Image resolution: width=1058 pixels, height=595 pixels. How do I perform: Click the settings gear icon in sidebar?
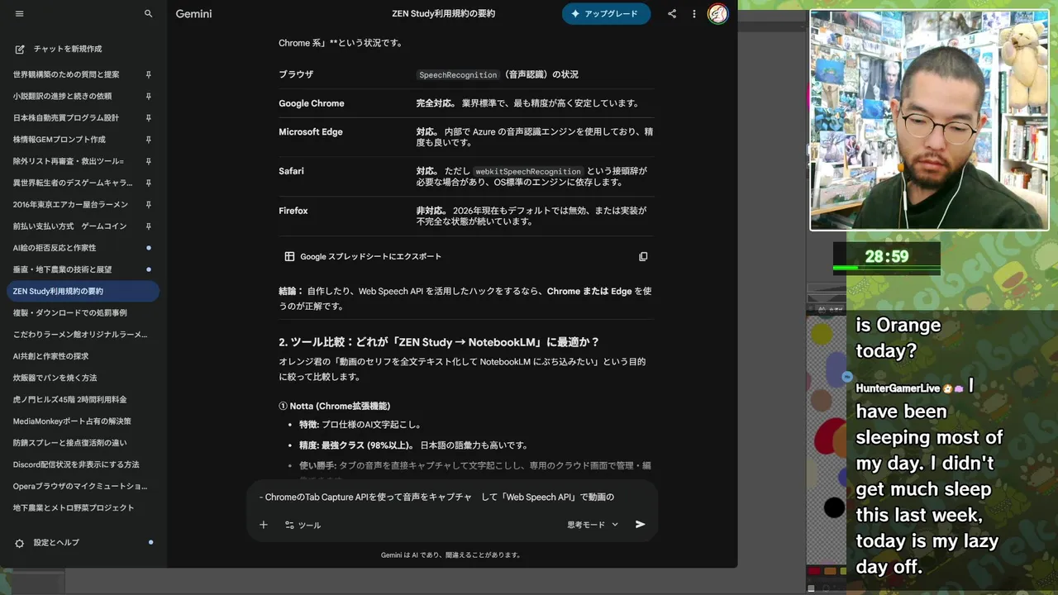[x=20, y=543]
